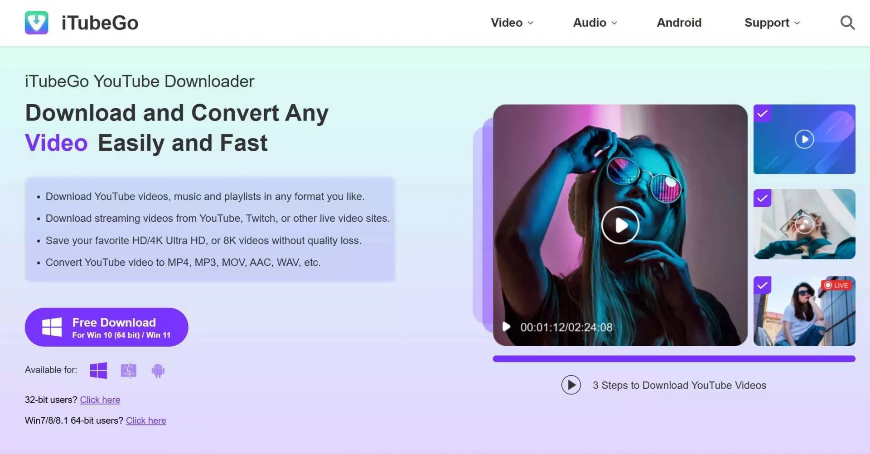Click the play circle next to 3 Steps text
Screen dimensions: 870x454
coord(571,385)
